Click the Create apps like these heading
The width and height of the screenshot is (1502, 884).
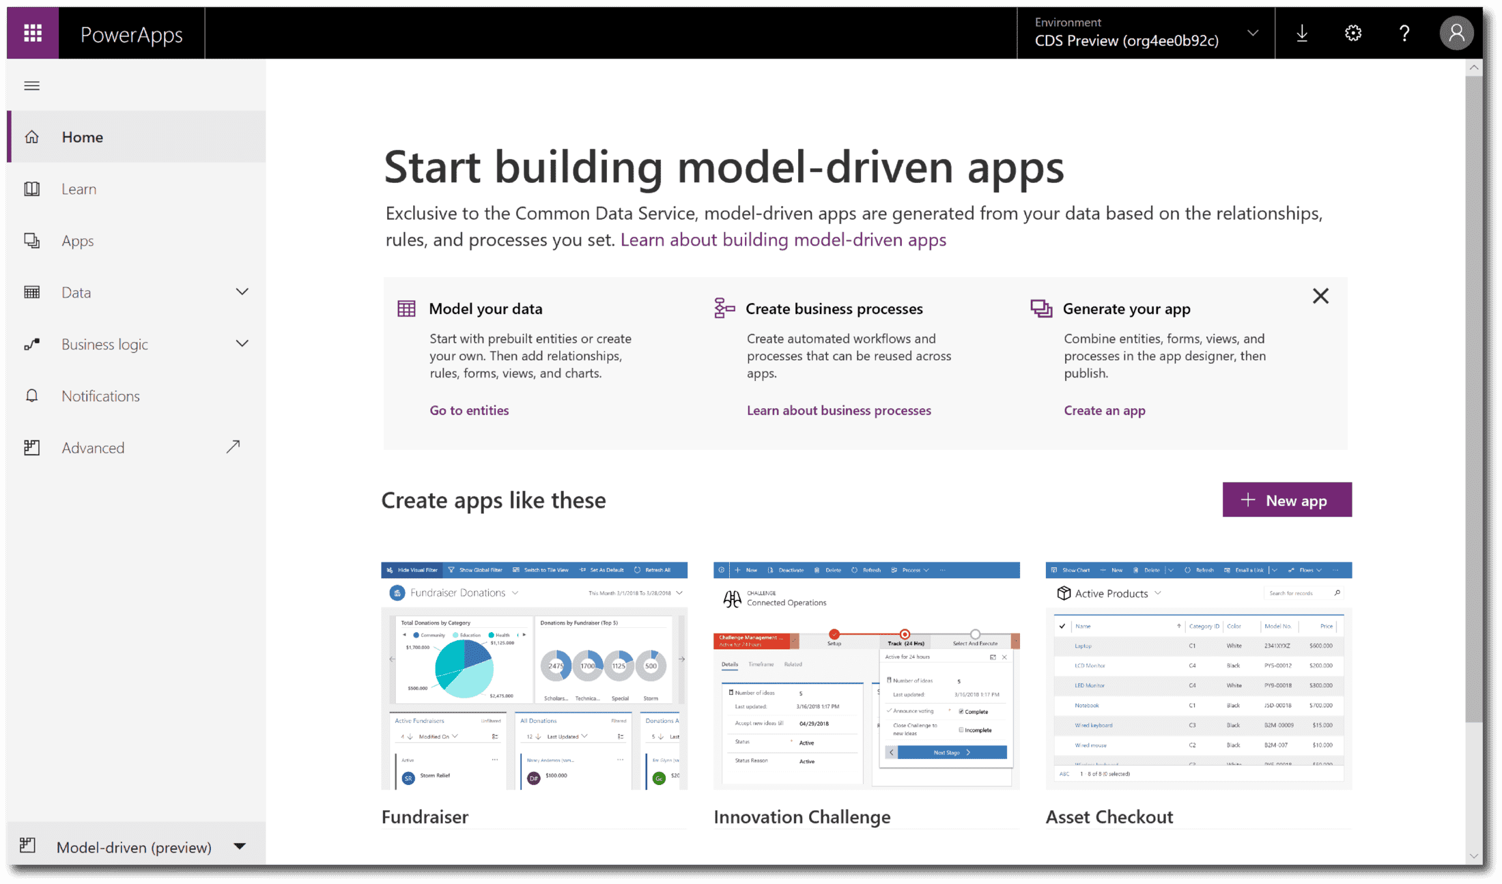[493, 500]
